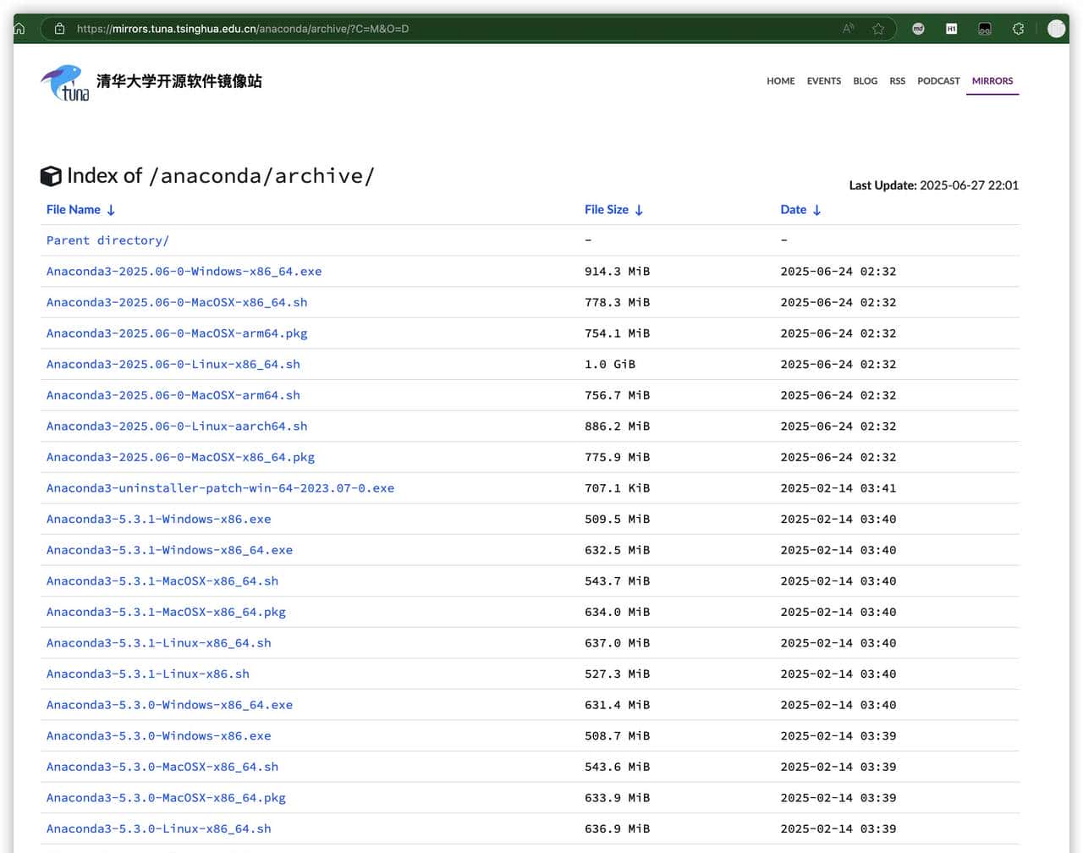Download Anaconda3-2025.06-0-Linux-x86_64.sh
The height and width of the screenshot is (853, 1083).
pyautogui.click(x=173, y=365)
